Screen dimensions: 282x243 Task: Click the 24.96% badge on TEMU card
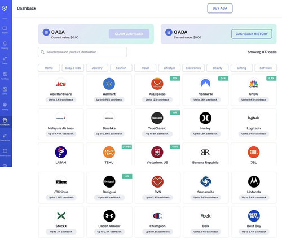point(127,147)
